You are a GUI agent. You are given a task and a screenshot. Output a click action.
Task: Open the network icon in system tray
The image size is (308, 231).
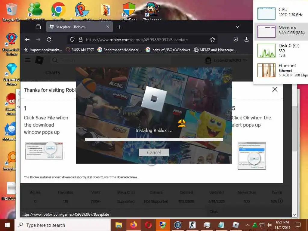[262, 225]
